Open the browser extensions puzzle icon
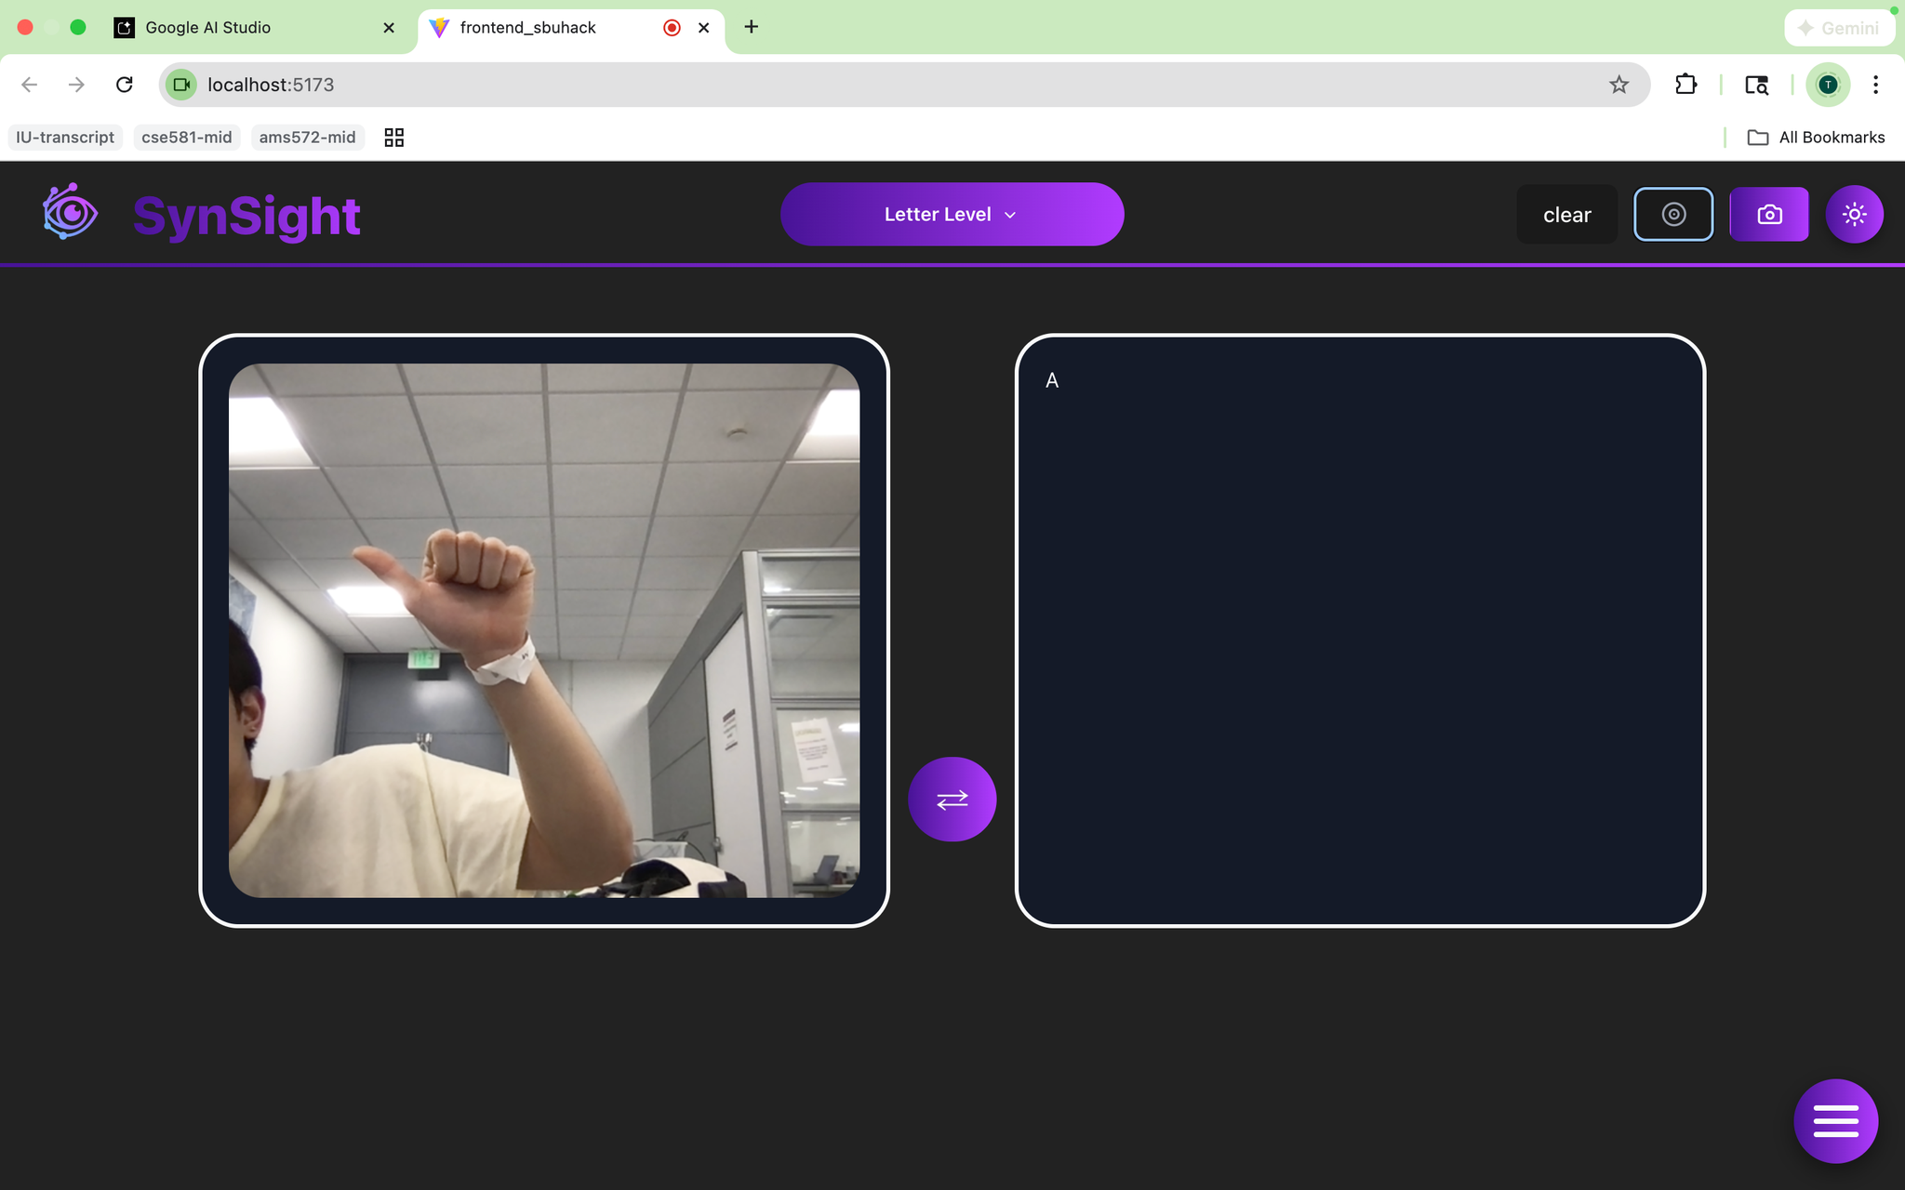The width and height of the screenshot is (1905, 1190). tap(1685, 85)
